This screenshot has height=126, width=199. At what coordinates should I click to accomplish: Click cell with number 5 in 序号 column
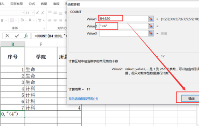point(13,95)
